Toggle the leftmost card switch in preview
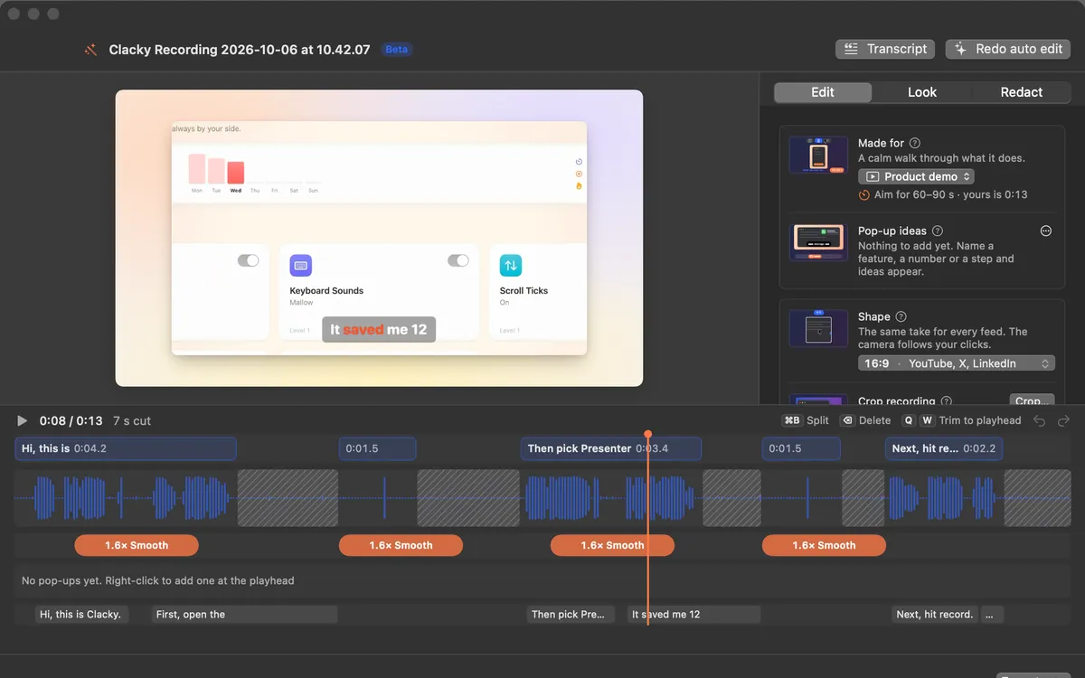Screen dimensions: 1085x678 tap(249, 260)
